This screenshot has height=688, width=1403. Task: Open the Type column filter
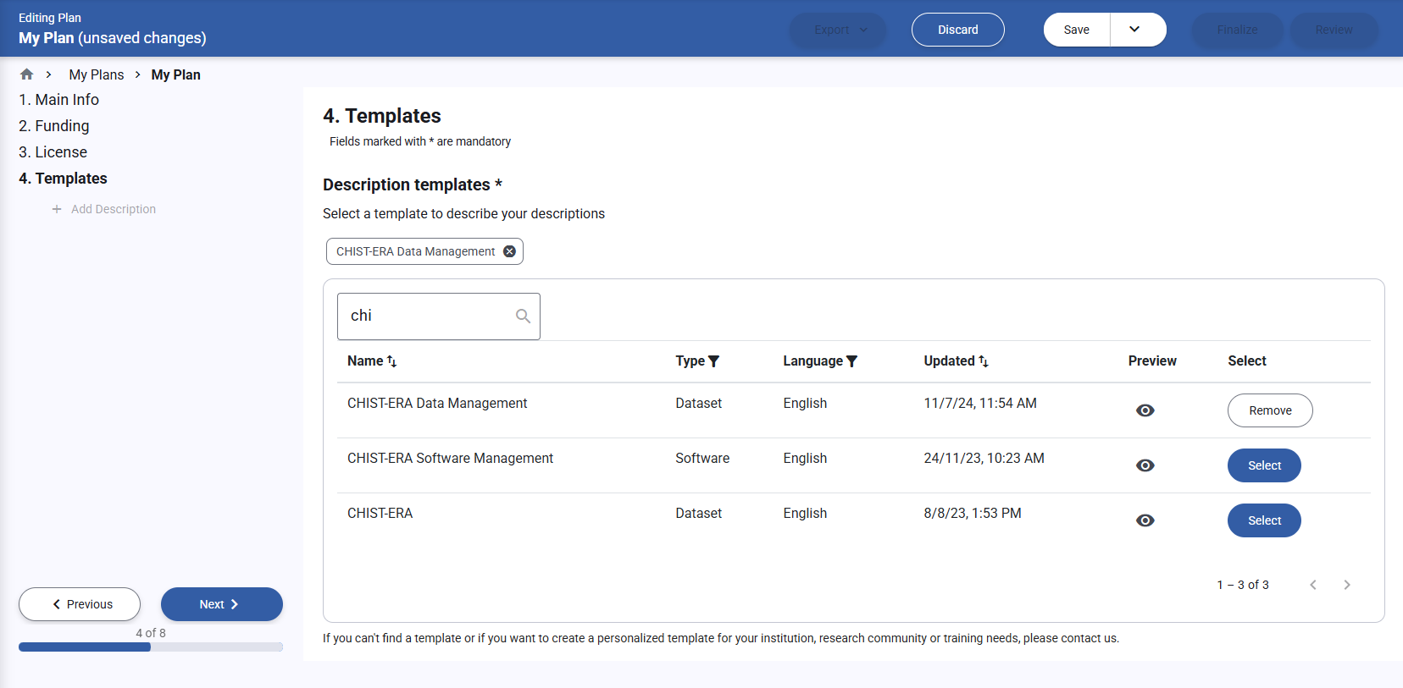click(713, 361)
